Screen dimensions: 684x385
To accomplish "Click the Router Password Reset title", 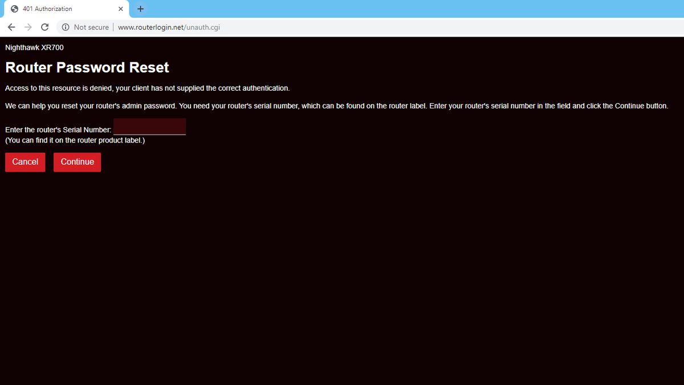I will 87,67.
